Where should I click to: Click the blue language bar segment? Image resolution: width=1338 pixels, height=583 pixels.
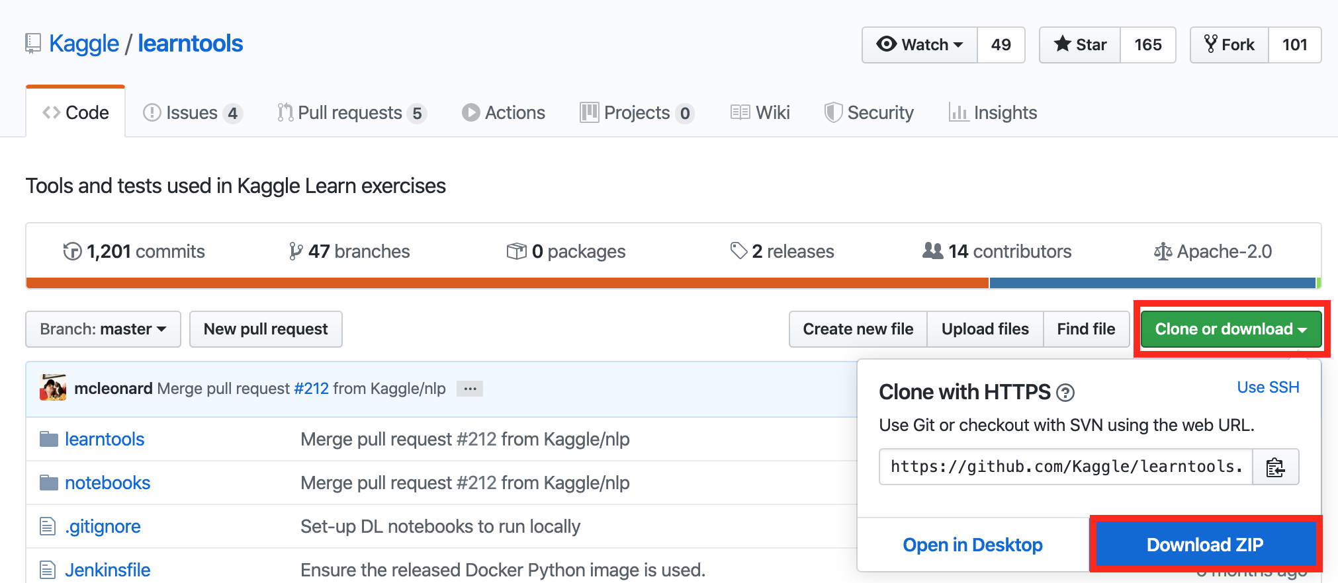coord(1152,283)
